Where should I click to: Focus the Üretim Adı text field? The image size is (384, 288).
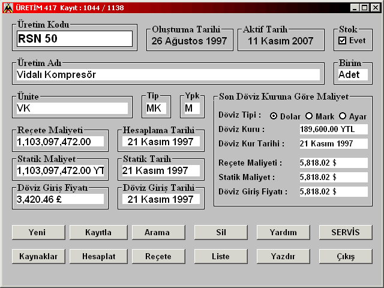click(167, 75)
